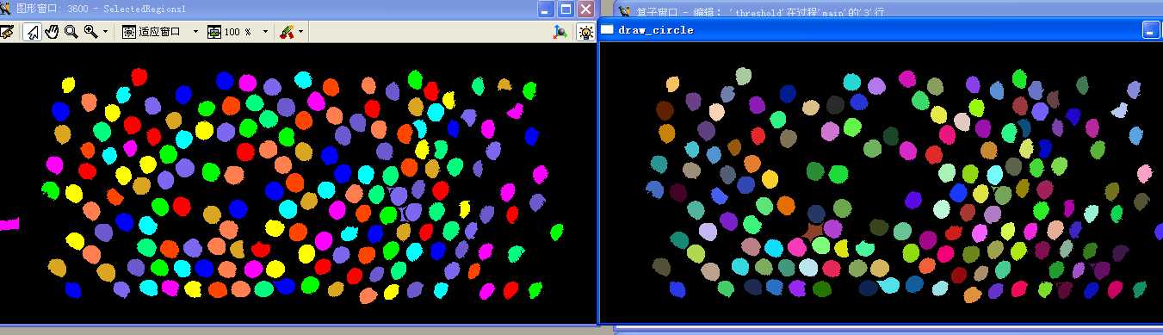Open the 100 % zoom dropdown arrow
This screenshot has width=1163, height=335.
(265, 32)
